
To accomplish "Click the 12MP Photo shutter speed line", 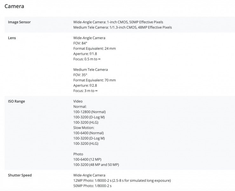I will point(122,180).
